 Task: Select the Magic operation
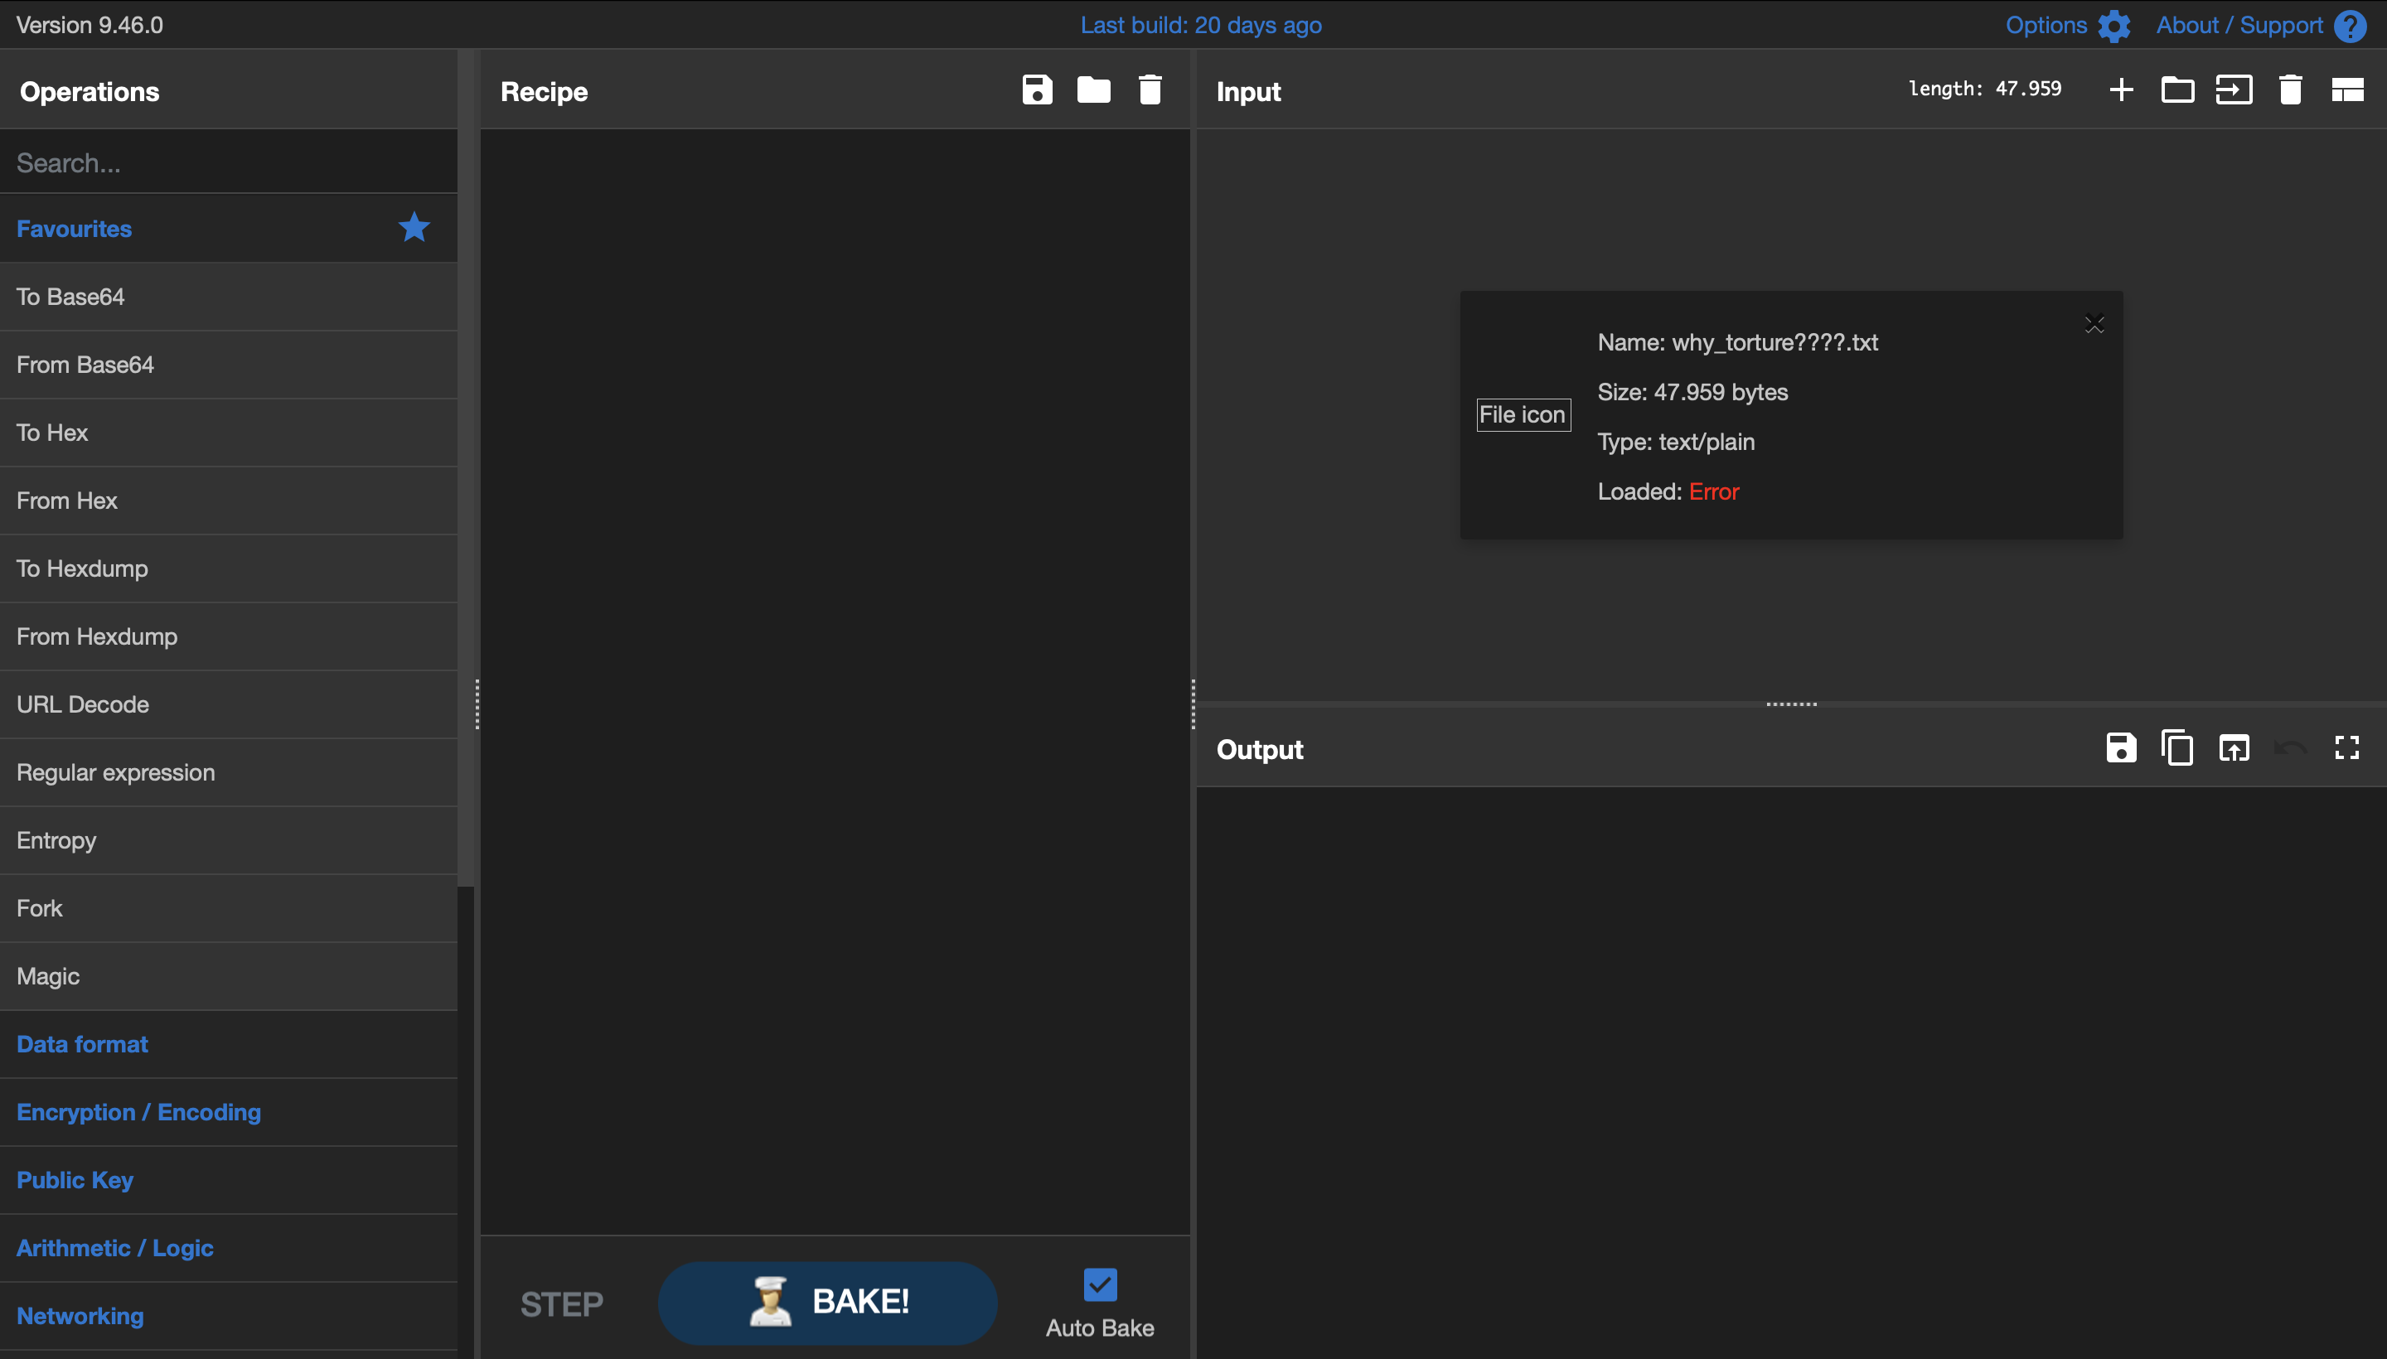click(x=229, y=976)
